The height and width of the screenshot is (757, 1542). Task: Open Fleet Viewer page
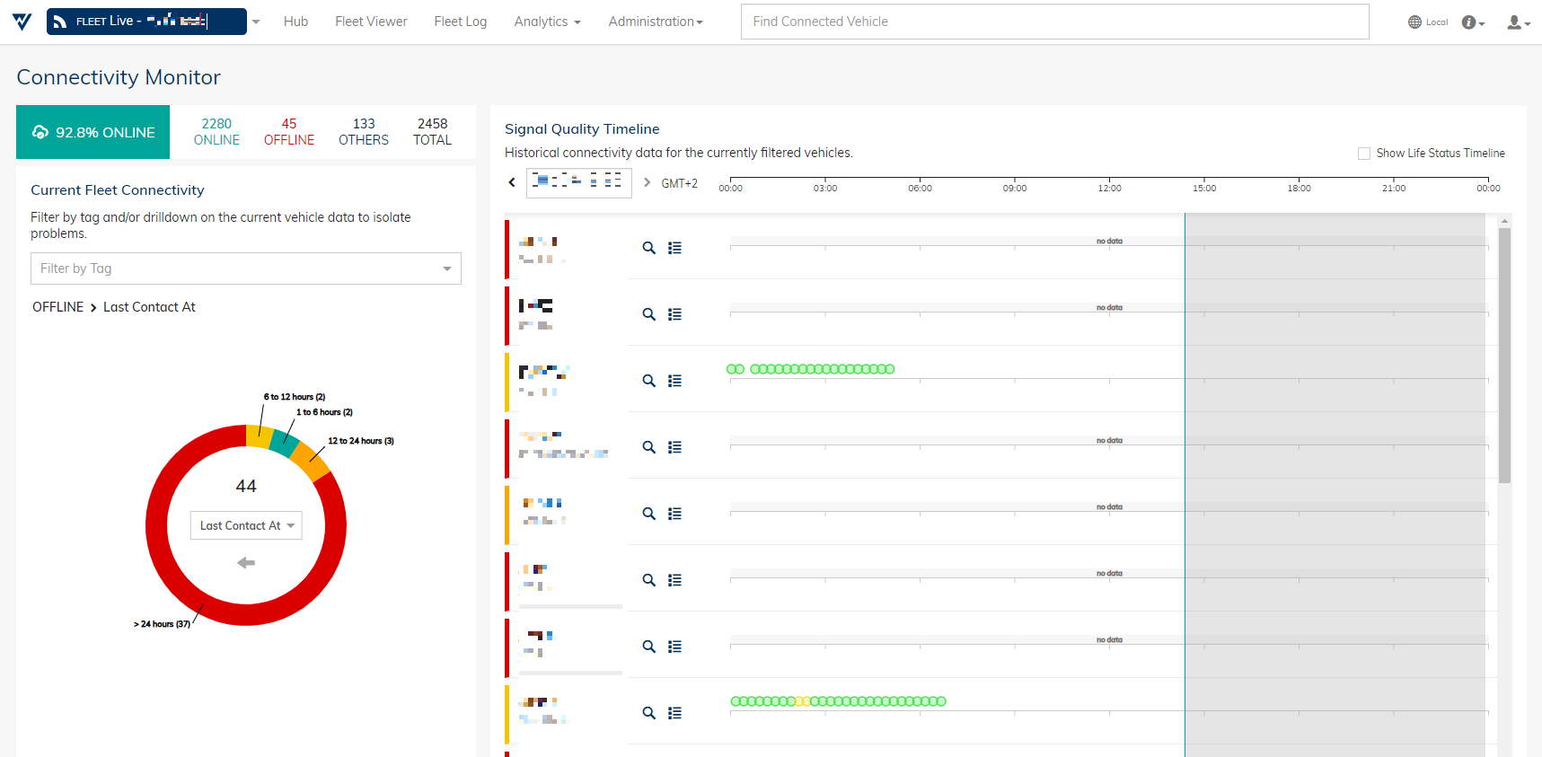click(x=371, y=22)
